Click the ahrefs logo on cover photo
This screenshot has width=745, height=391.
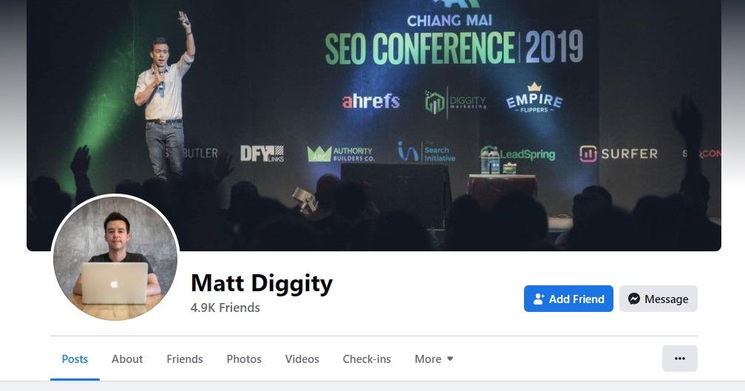(x=370, y=101)
